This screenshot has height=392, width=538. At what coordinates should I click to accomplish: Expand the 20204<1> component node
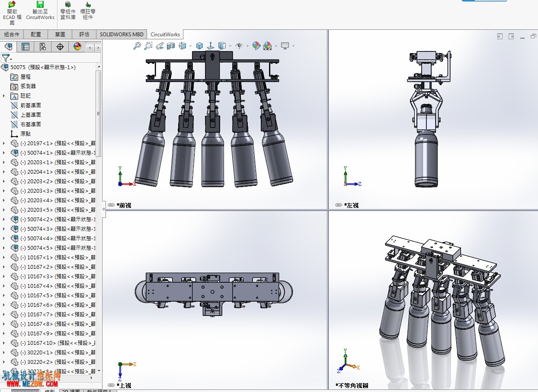pyautogui.click(x=4, y=172)
